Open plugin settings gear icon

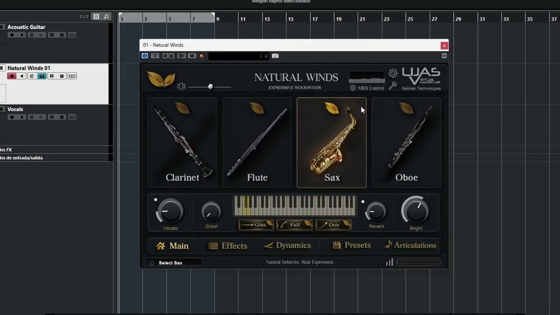pos(393,73)
